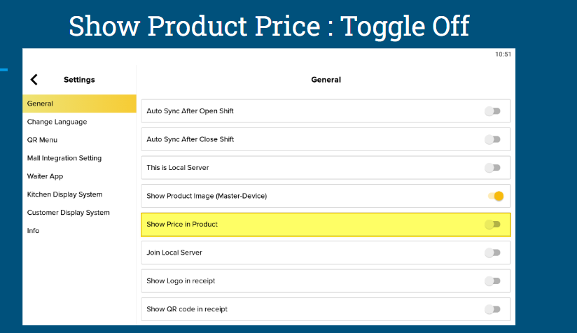Viewport: 577px width, 333px height.
Task: Open QR Menu settings
Action: (42, 140)
